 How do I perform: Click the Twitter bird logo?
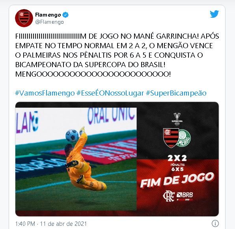[214, 14]
